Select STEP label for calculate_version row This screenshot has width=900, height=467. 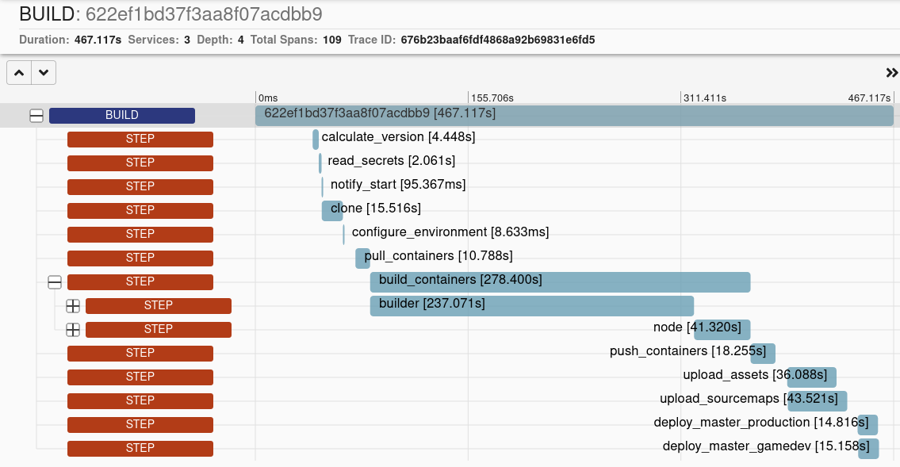click(x=140, y=140)
